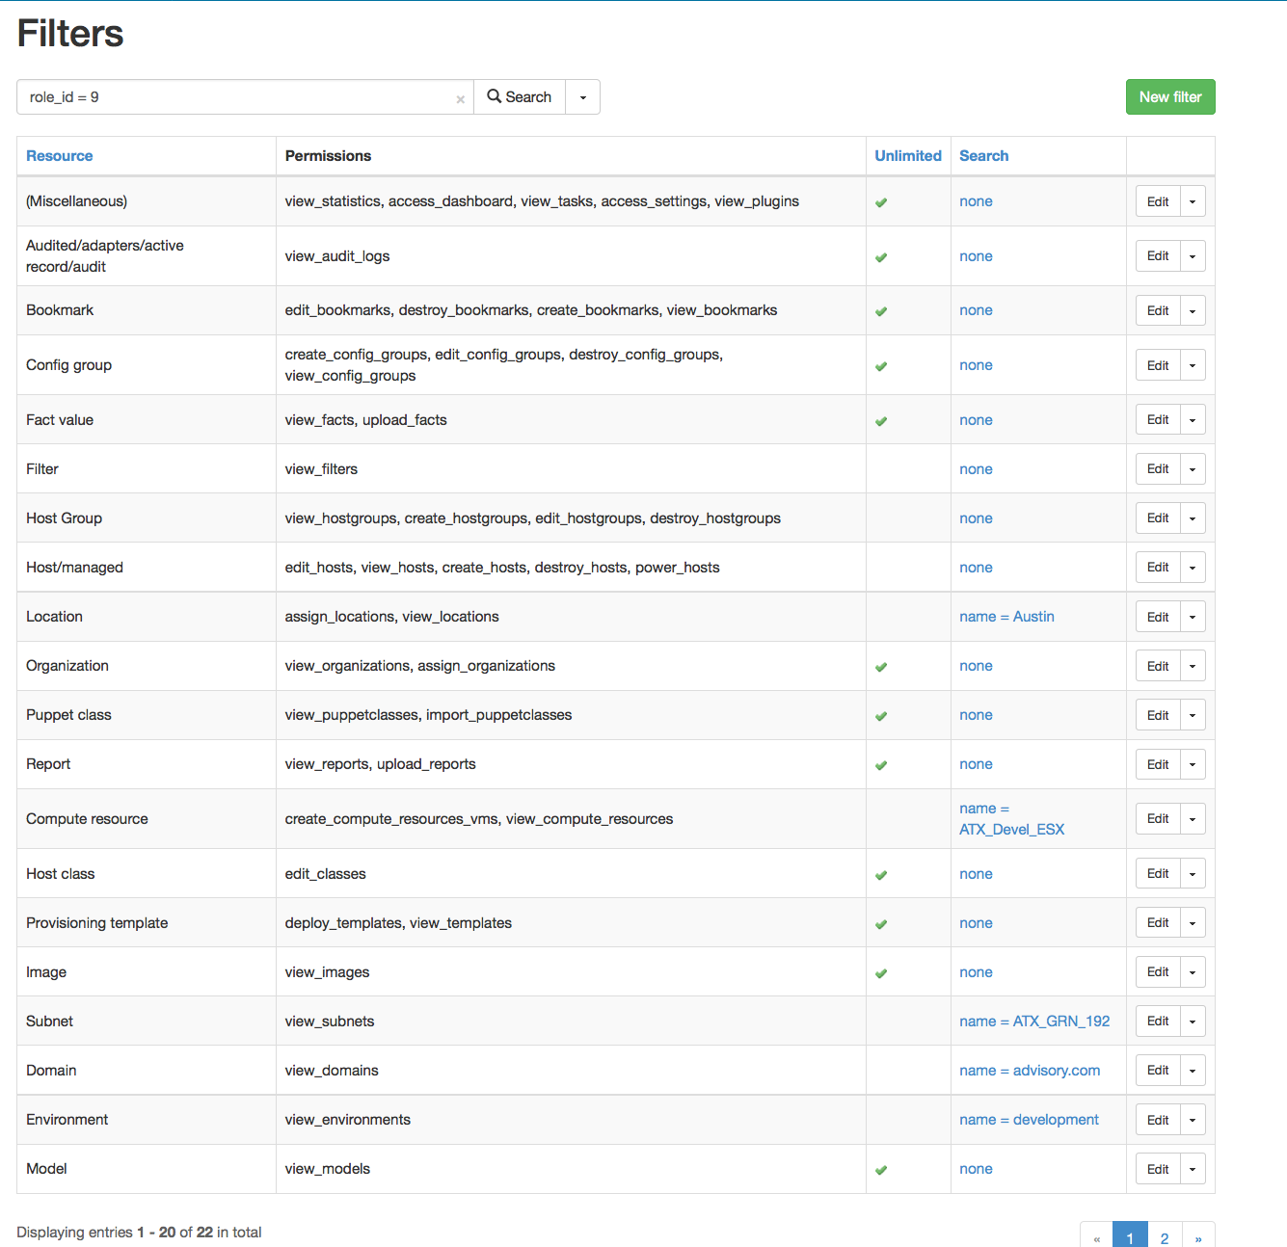Open actions caret for the Host Group row
Image resolution: width=1287 pixels, height=1247 pixels.
point(1193,518)
